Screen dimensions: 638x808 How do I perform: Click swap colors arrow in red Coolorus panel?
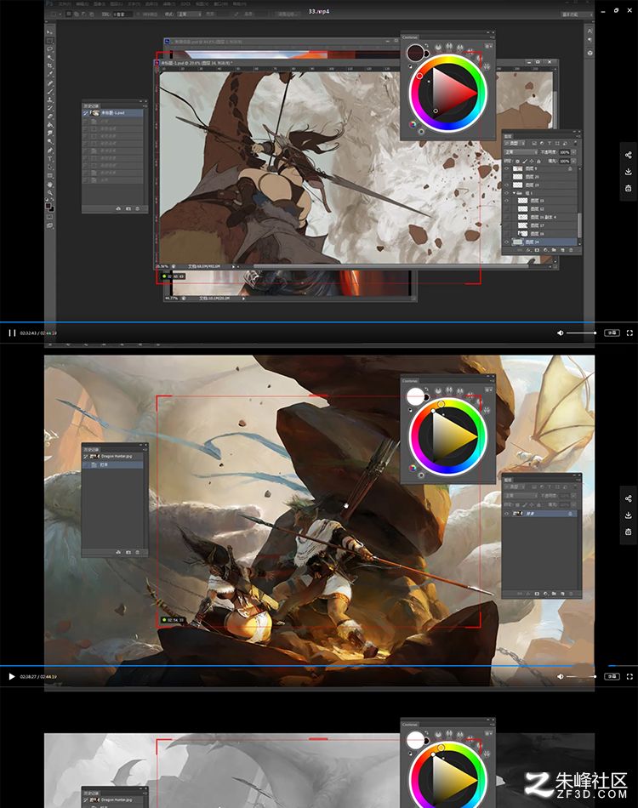(427, 45)
